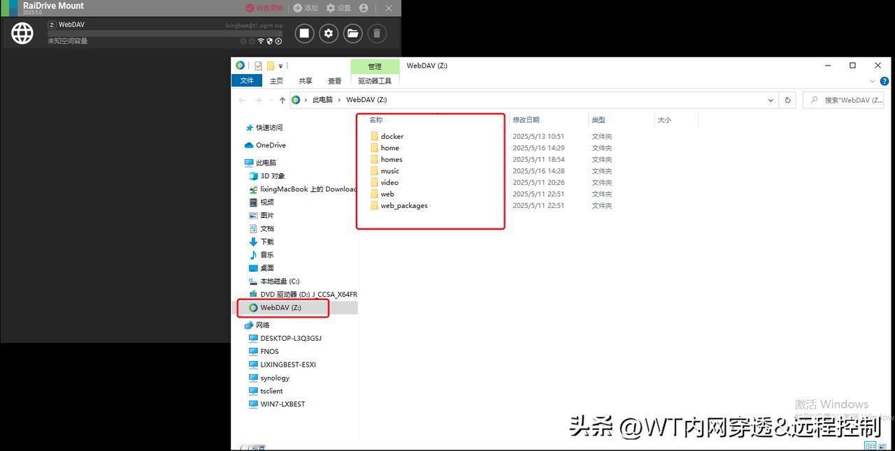Open RaiDrive 设置 settings
This screenshot has width=895, height=451.
[338, 8]
